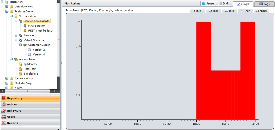Pause the monitoring feed

pos(208,3)
